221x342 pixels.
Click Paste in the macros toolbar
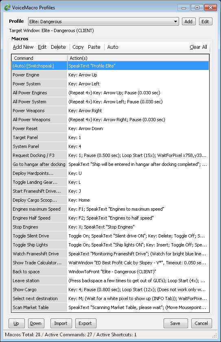94,47
